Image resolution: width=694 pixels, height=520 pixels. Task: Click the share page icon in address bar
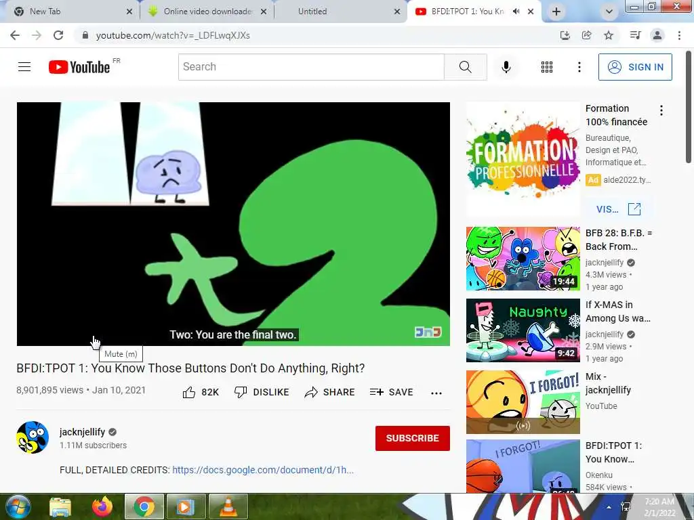586,35
